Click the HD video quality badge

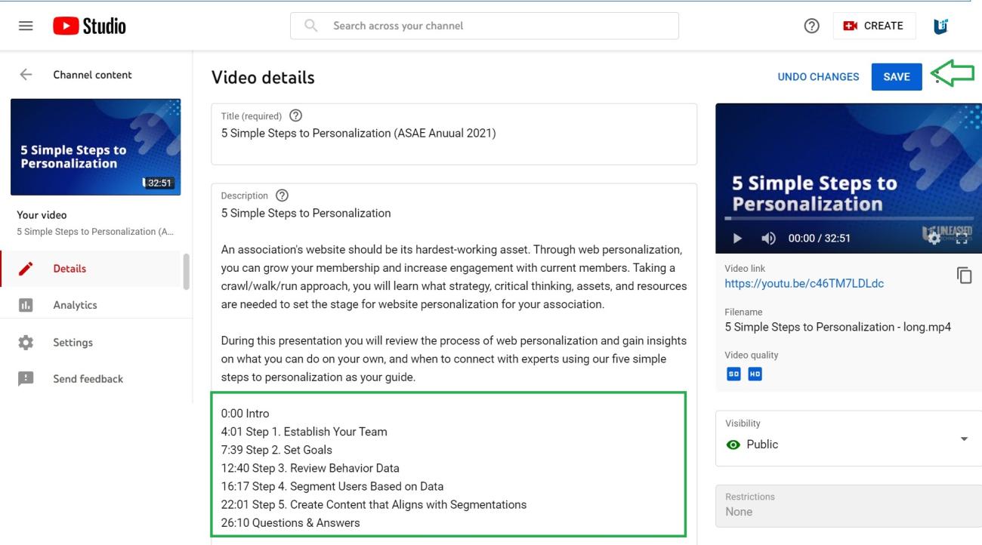coord(755,374)
